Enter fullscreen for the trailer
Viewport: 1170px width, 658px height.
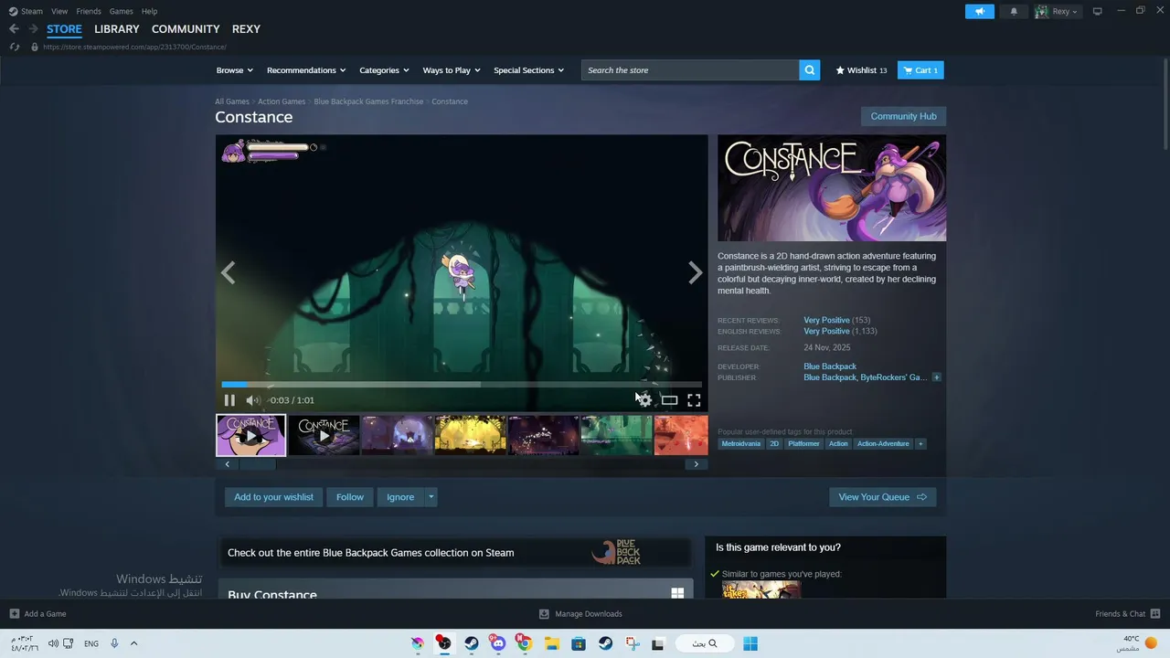(x=694, y=400)
